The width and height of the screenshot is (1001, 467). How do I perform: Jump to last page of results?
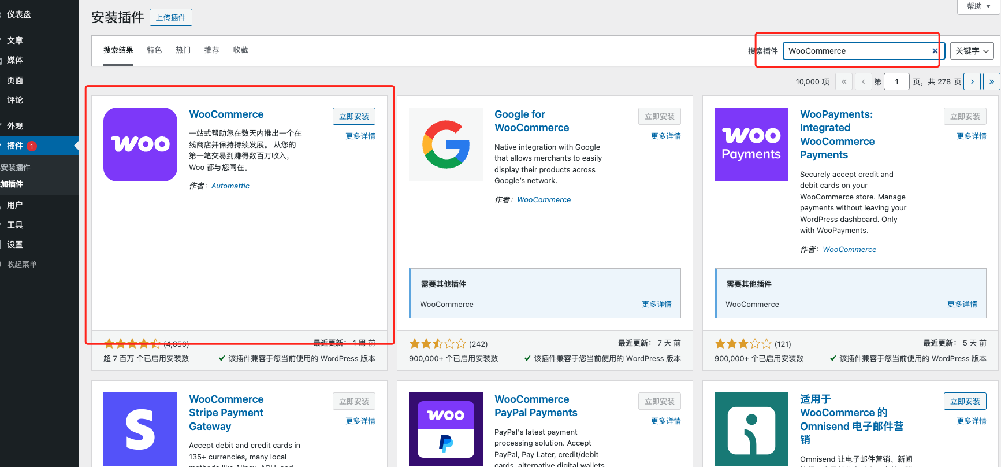click(992, 81)
